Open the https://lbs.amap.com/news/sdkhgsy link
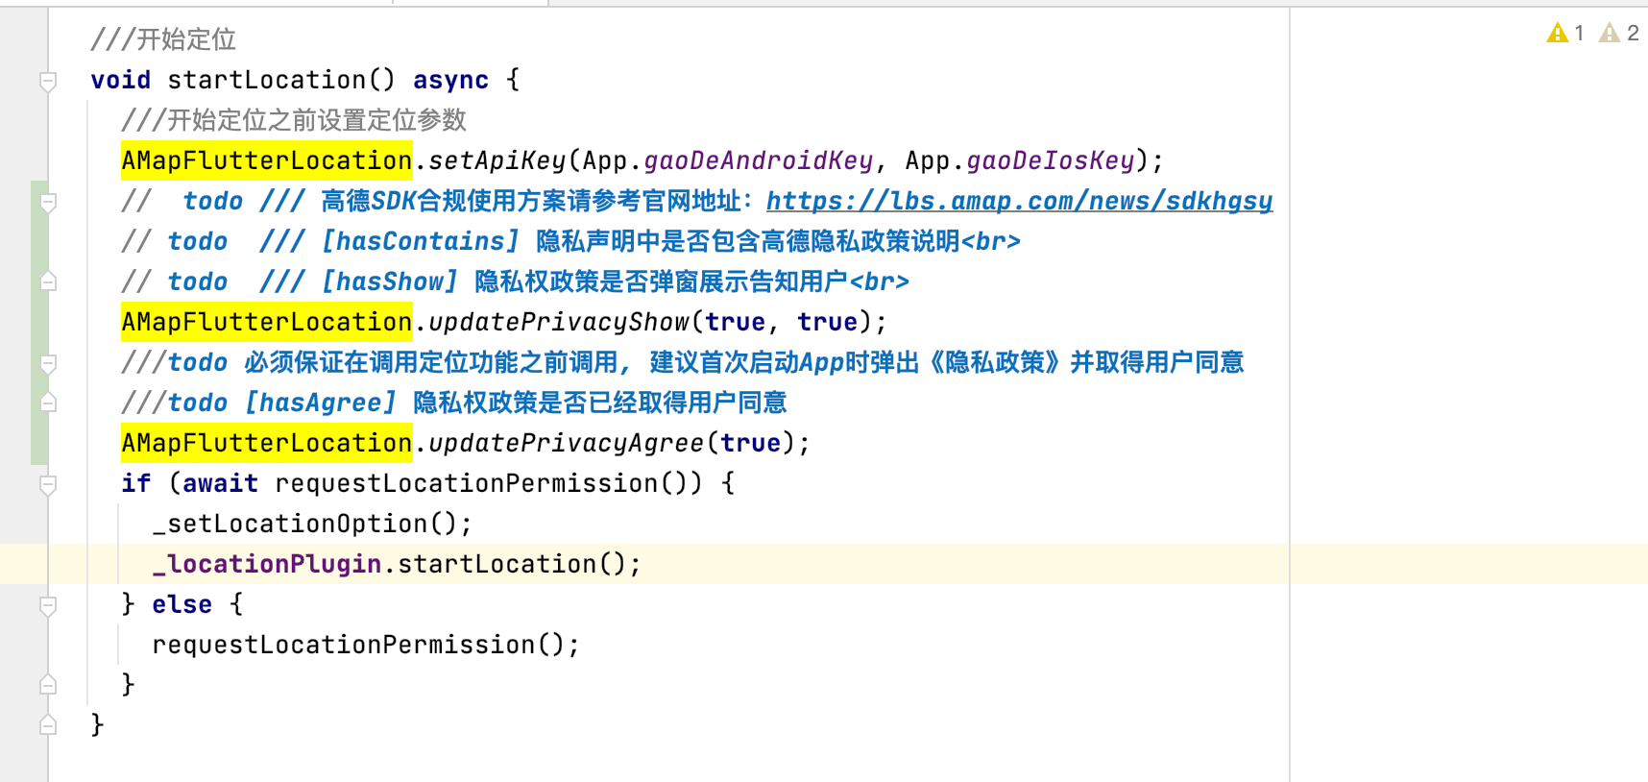 point(1019,201)
